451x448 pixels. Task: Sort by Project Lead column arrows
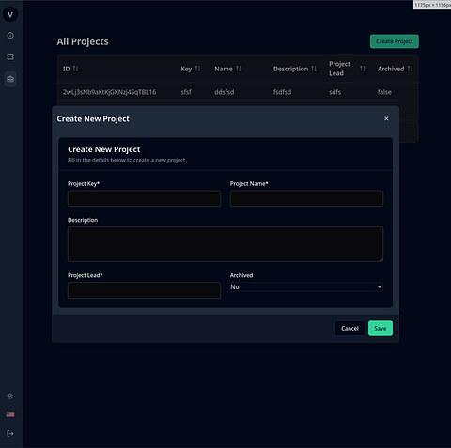[363, 69]
